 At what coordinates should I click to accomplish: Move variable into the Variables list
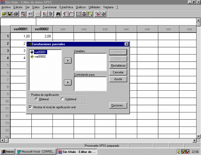click(x=68, y=60)
